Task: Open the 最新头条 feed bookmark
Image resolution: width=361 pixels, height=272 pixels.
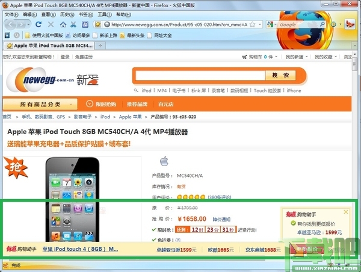Action: [132, 36]
